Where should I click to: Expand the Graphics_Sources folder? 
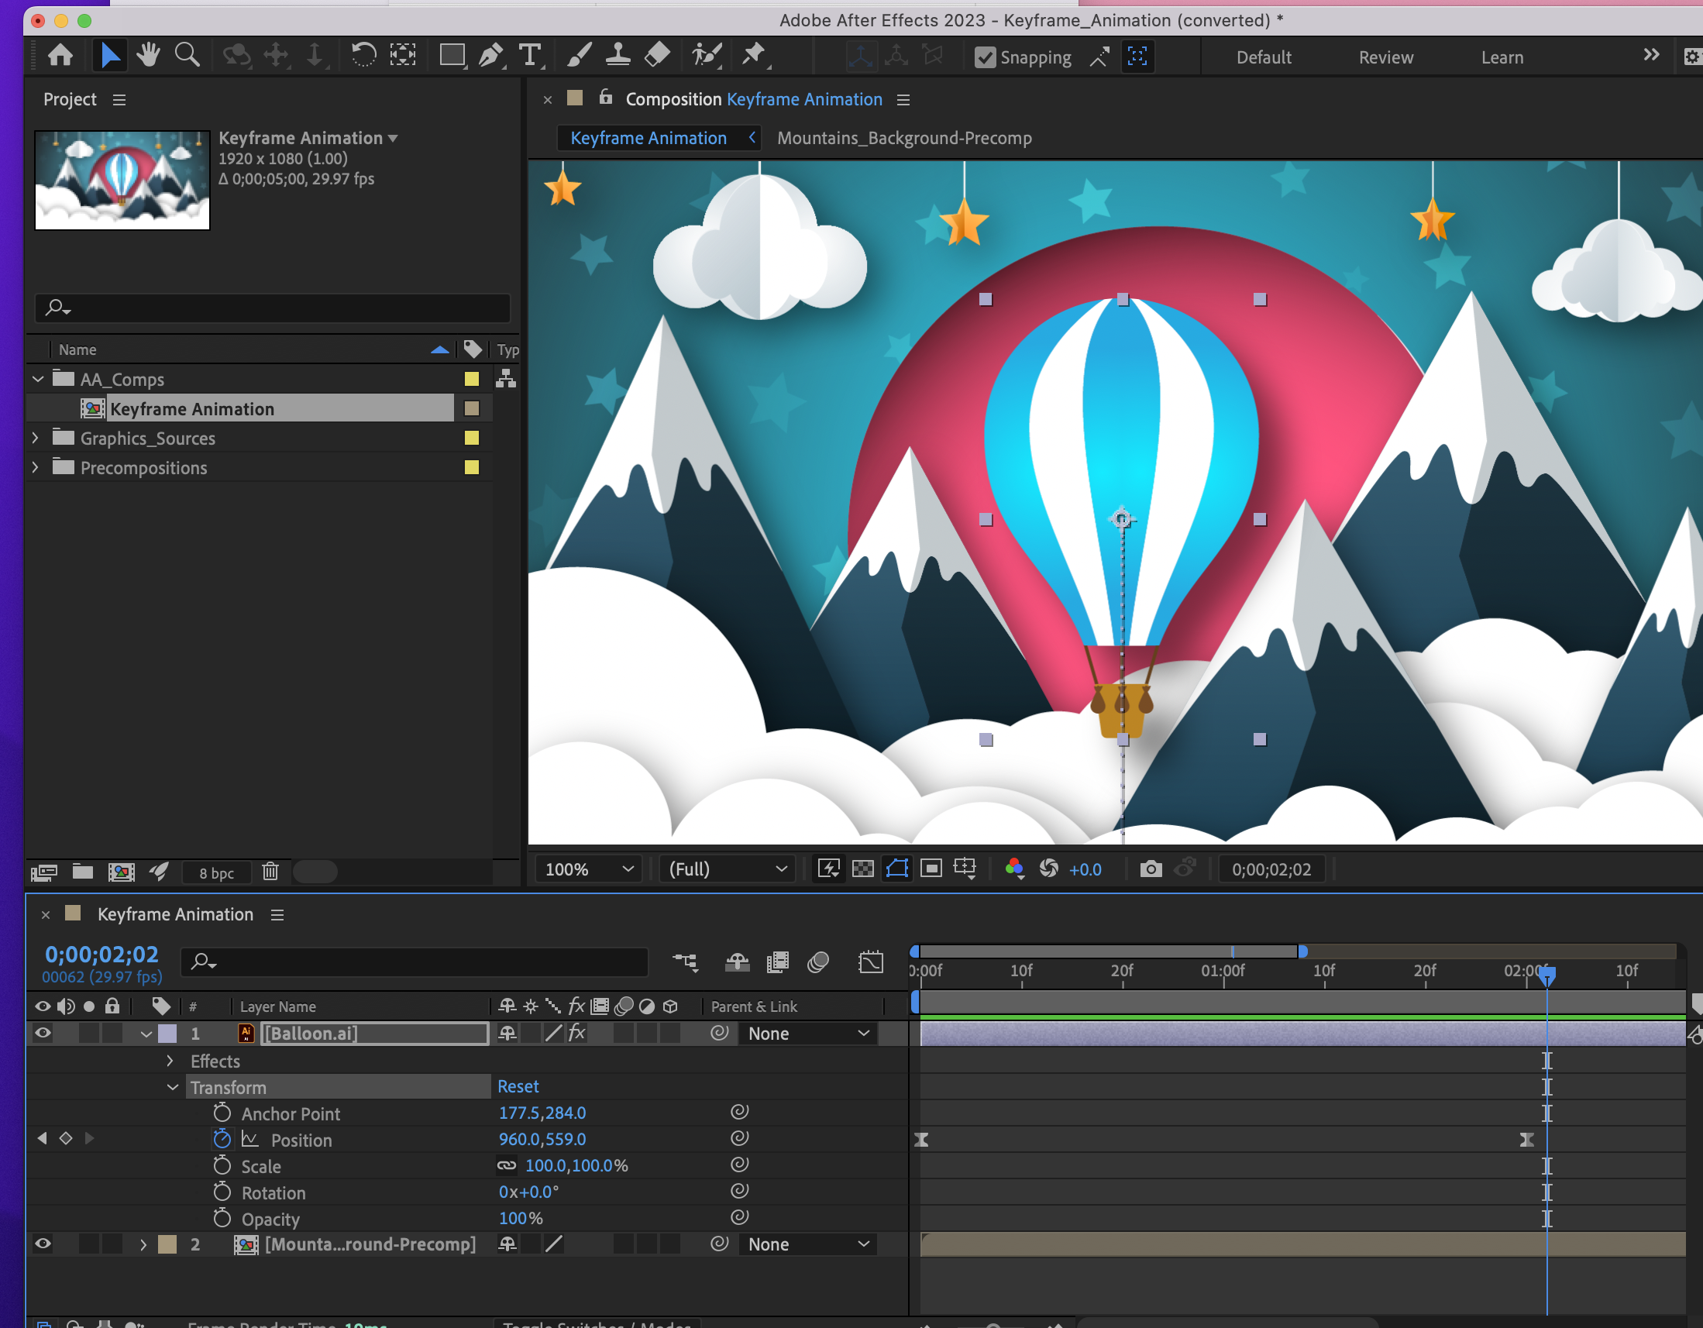pyautogui.click(x=36, y=438)
